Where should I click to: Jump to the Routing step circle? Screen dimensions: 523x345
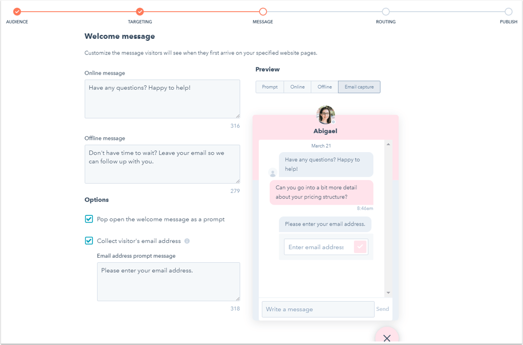point(386,12)
